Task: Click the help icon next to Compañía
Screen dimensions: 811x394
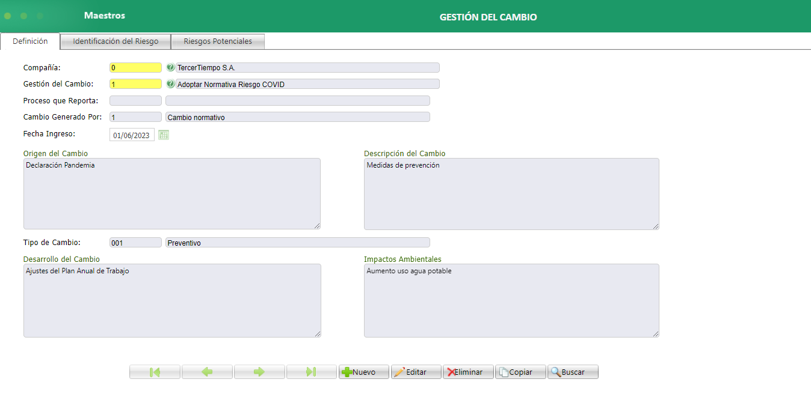Action: [x=170, y=67]
